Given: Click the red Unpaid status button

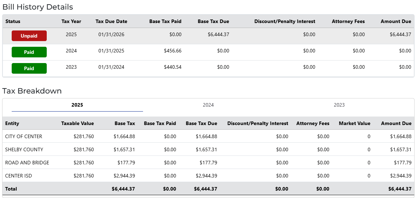Looking at the screenshot, I should point(29,36).
